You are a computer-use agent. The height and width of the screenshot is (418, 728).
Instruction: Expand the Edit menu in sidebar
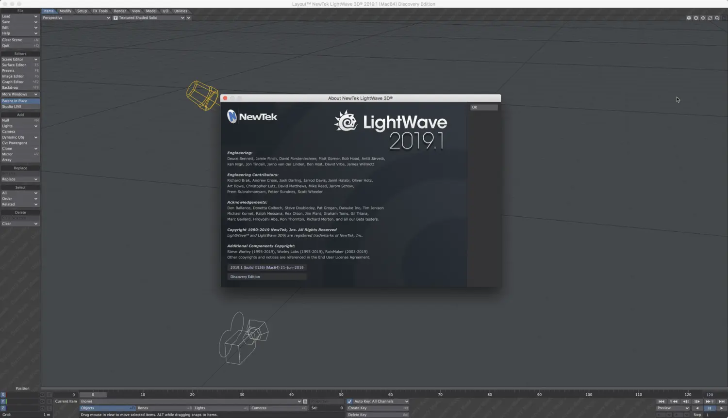coord(20,28)
